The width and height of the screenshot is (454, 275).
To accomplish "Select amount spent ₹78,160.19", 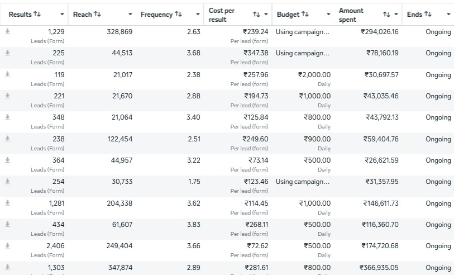I will point(383,53).
